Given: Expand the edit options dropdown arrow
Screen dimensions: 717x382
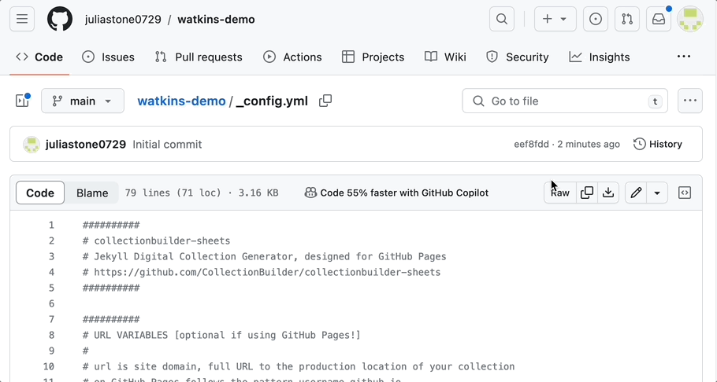Looking at the screenshot, I should click(657, 193).
